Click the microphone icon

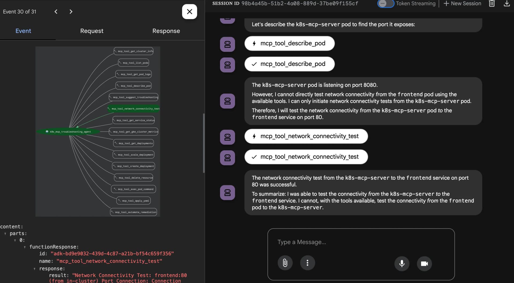[402, 264]
